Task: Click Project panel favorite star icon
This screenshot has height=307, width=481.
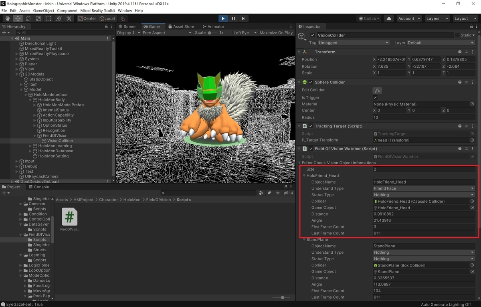Action: point(277,193)
